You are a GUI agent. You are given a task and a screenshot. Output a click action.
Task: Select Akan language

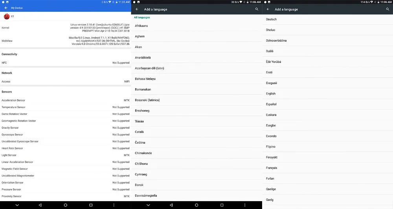[196, 47]
